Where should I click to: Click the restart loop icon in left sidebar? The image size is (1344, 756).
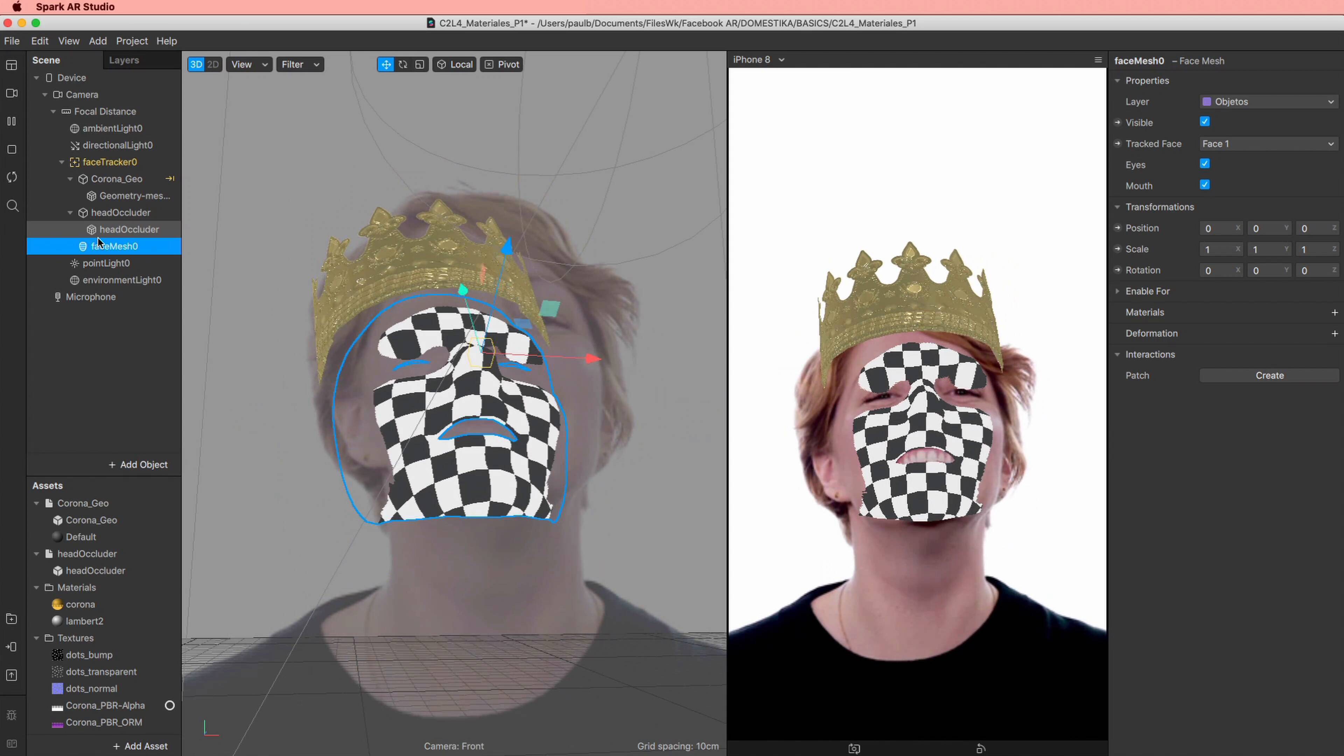pos(12,177)
